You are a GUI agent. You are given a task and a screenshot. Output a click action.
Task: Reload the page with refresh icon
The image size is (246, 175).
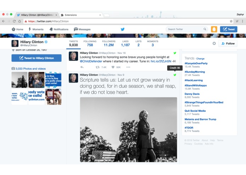[x=14, y=21]
